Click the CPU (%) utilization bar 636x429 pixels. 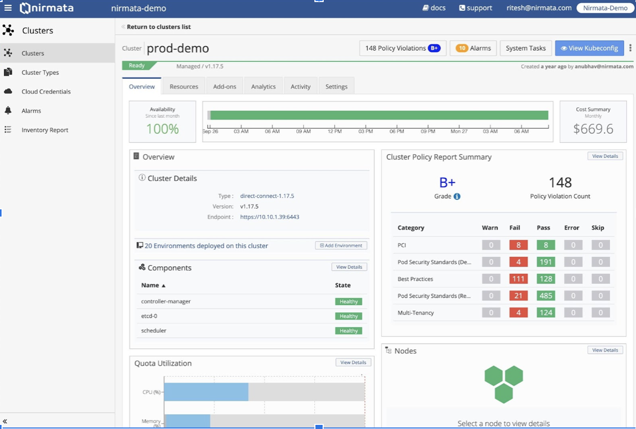pyautogui.click(x=206, y=392)
